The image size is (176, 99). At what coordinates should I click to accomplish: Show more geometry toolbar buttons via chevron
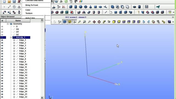pos(174,12)
